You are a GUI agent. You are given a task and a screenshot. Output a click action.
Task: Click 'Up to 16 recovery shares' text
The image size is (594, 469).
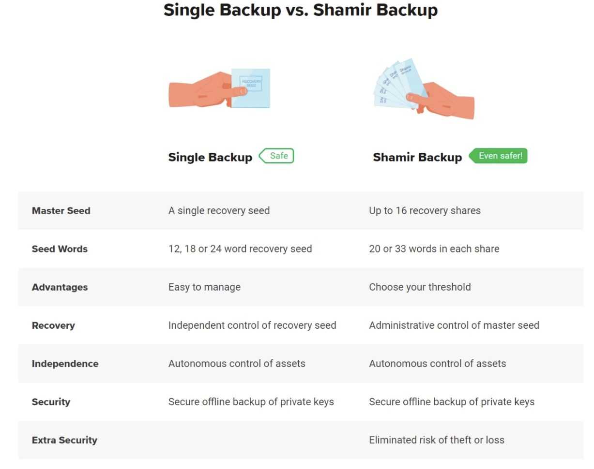(x=425, y=210)
